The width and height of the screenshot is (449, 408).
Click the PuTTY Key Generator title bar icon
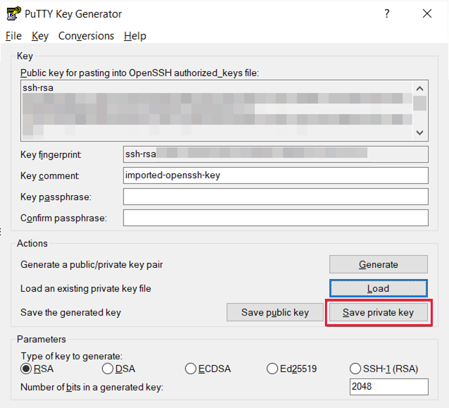(x=13, y=13)
